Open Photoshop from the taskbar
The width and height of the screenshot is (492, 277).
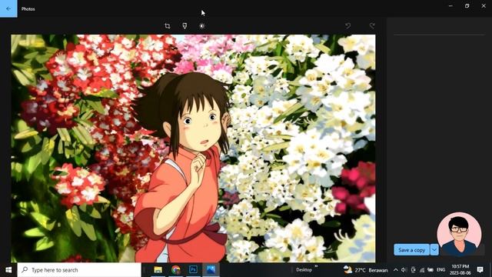(193, 269)
